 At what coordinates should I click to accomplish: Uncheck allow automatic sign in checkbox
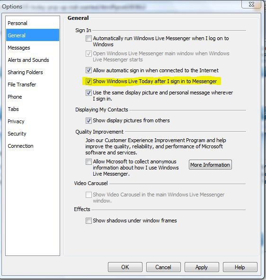click(89, 70)
